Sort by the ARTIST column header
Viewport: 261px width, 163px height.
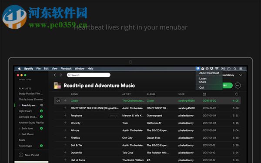(127, 94)
